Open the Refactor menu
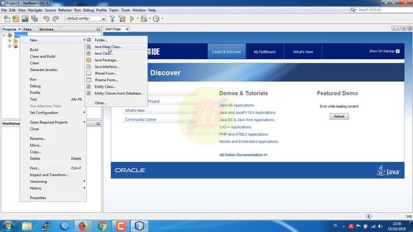This screenshot has height=232, width=413. [x=65, y=10]
